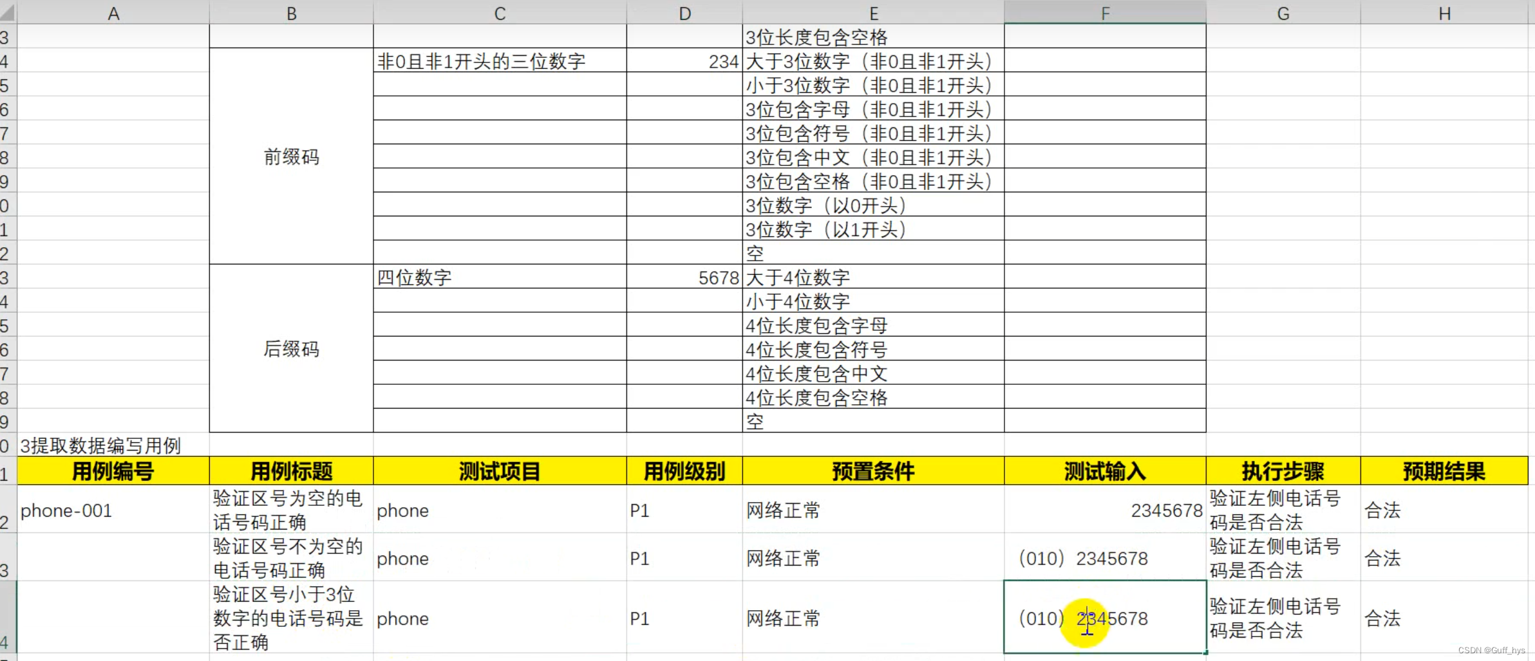Select the 'phone-001' cell

113,509
